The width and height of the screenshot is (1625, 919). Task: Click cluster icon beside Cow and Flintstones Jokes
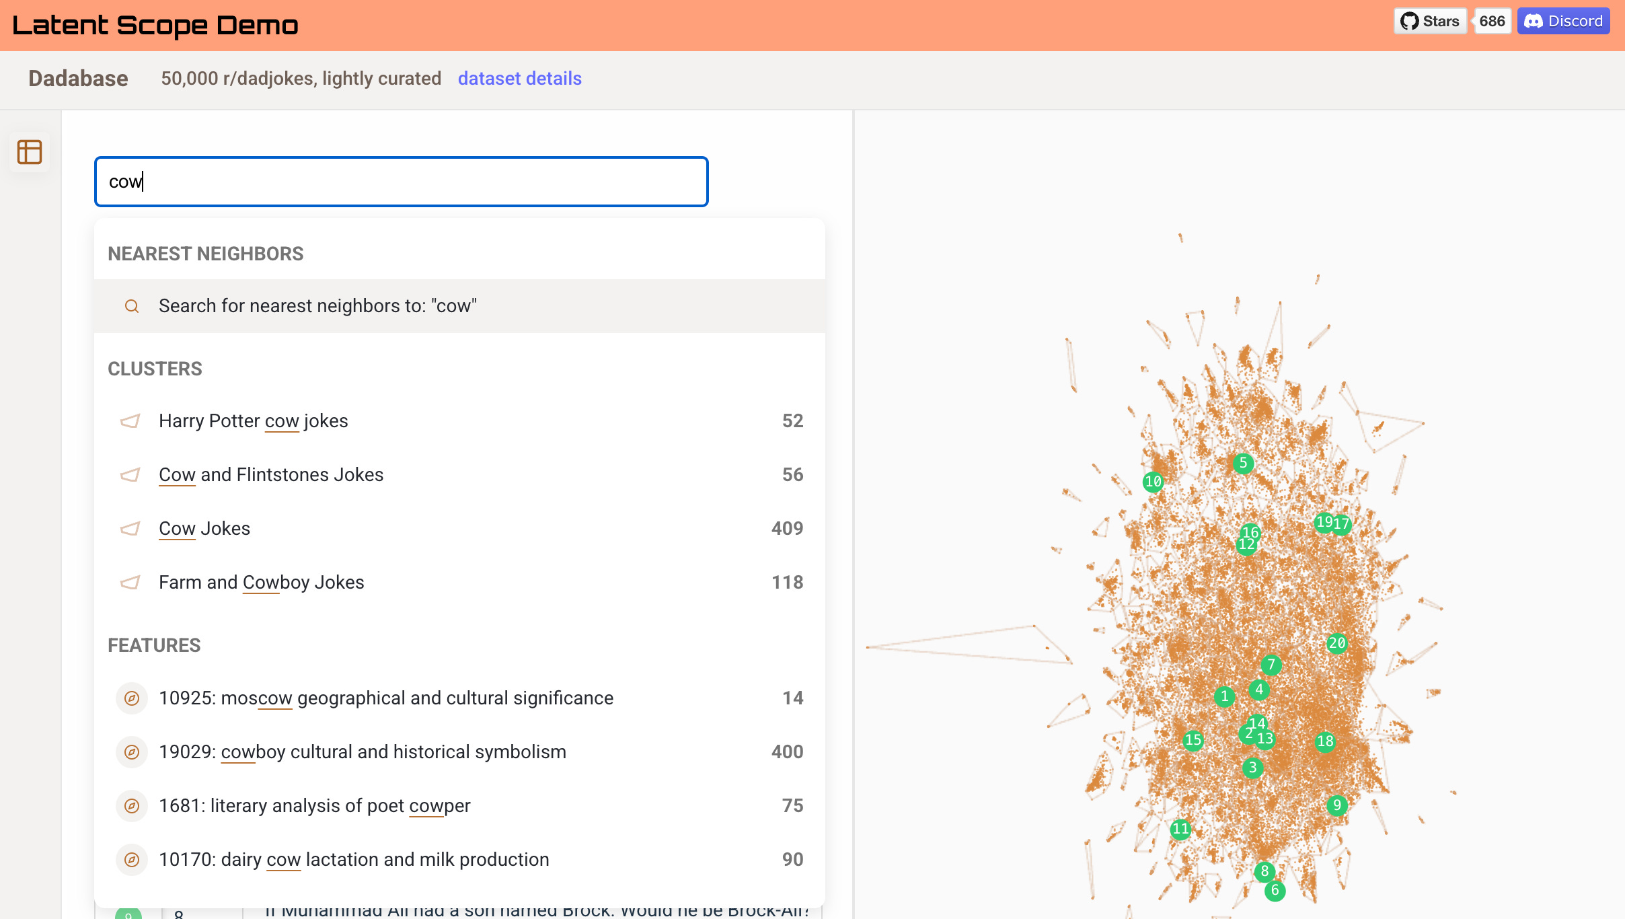coord(130,475)
